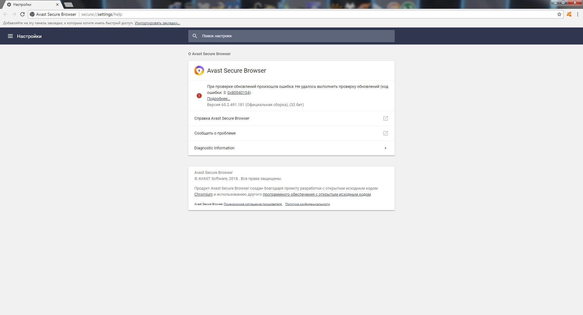583x315 pixels.
Task: Open external link icon for Справка row
Action: click(386, 118)
